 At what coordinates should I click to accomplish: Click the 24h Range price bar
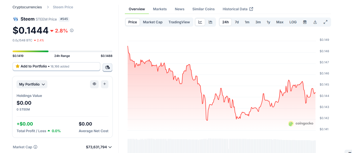click(x=62, y=51)
